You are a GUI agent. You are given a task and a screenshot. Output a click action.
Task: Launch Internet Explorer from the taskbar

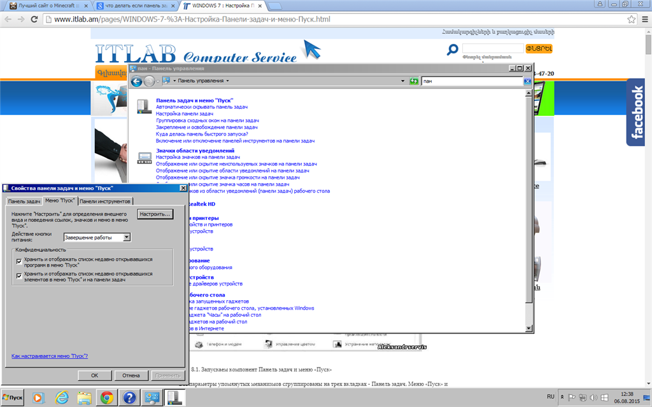click(x=62, y=398)
